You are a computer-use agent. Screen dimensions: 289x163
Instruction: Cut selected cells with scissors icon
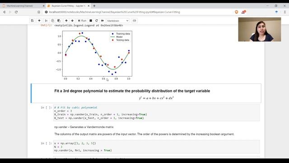47,21
